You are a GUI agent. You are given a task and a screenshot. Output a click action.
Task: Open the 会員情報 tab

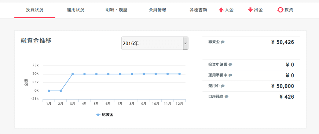coord(157,10)
